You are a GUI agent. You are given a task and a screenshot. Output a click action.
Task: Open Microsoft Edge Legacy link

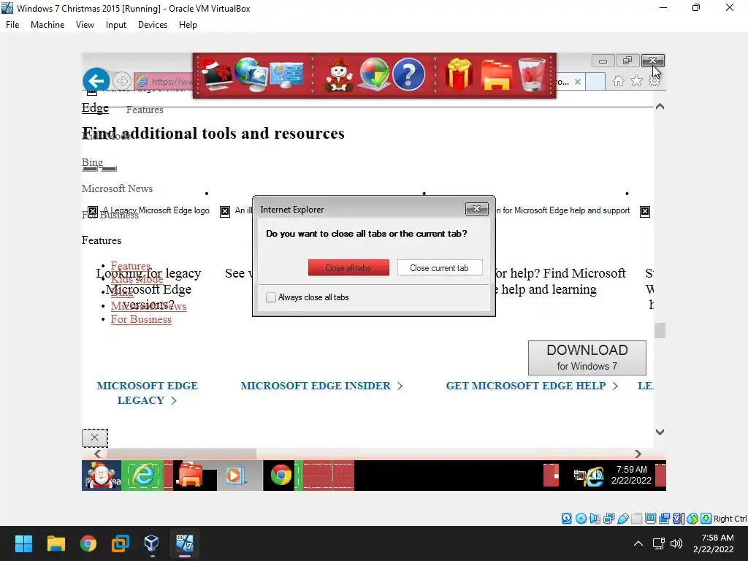tap(147, 392)
